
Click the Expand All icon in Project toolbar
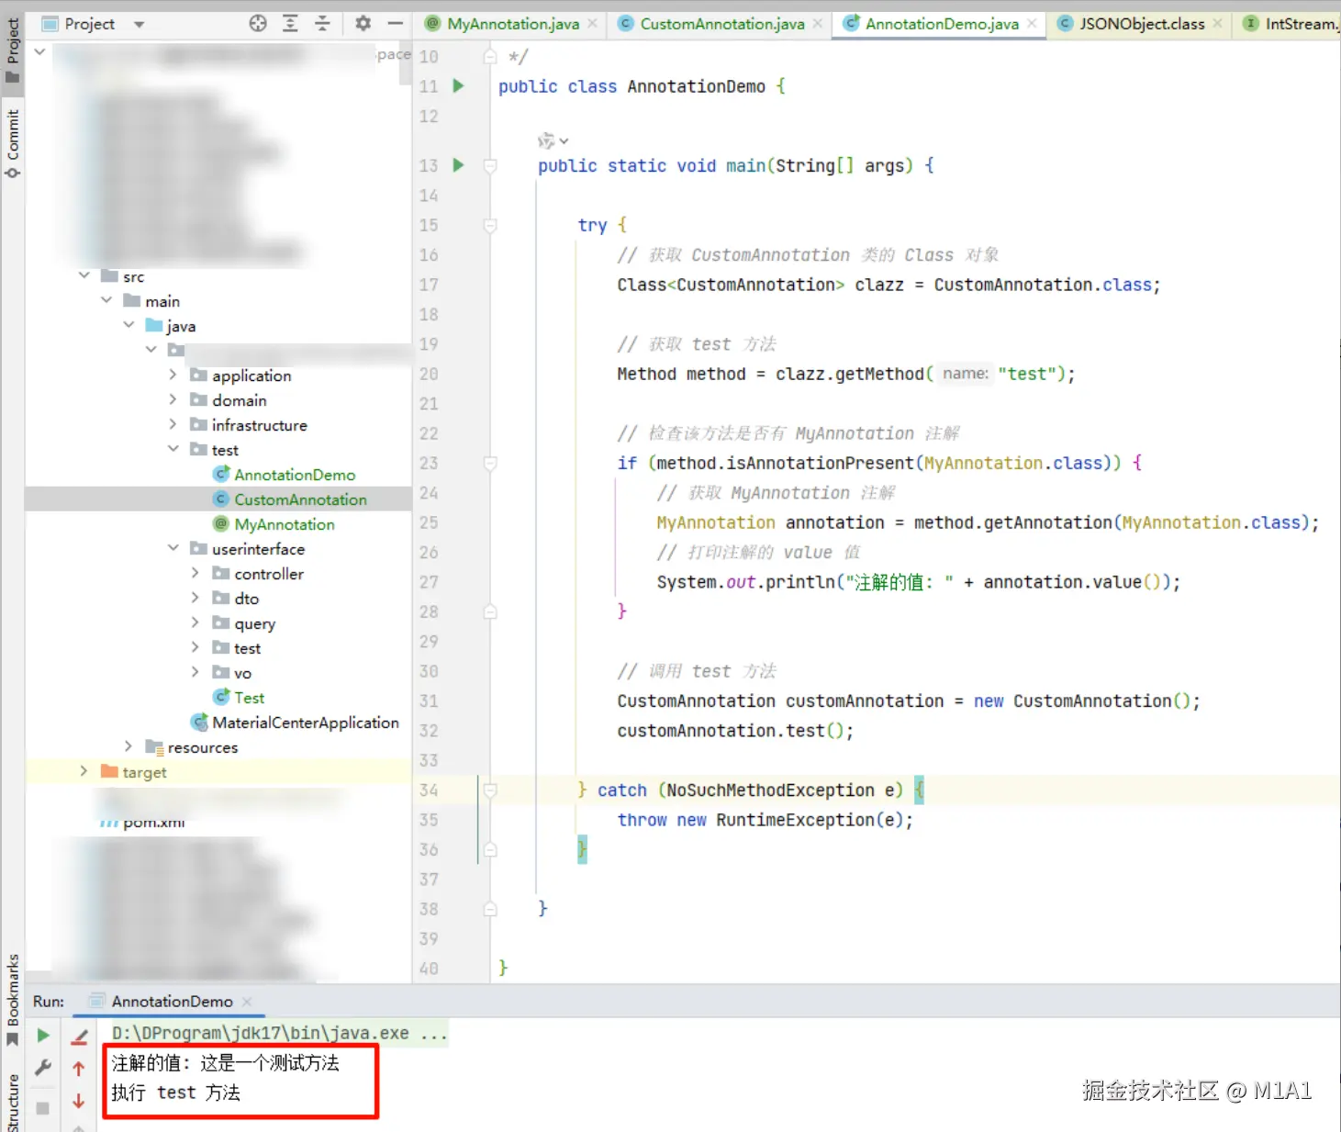pos(290,24)
